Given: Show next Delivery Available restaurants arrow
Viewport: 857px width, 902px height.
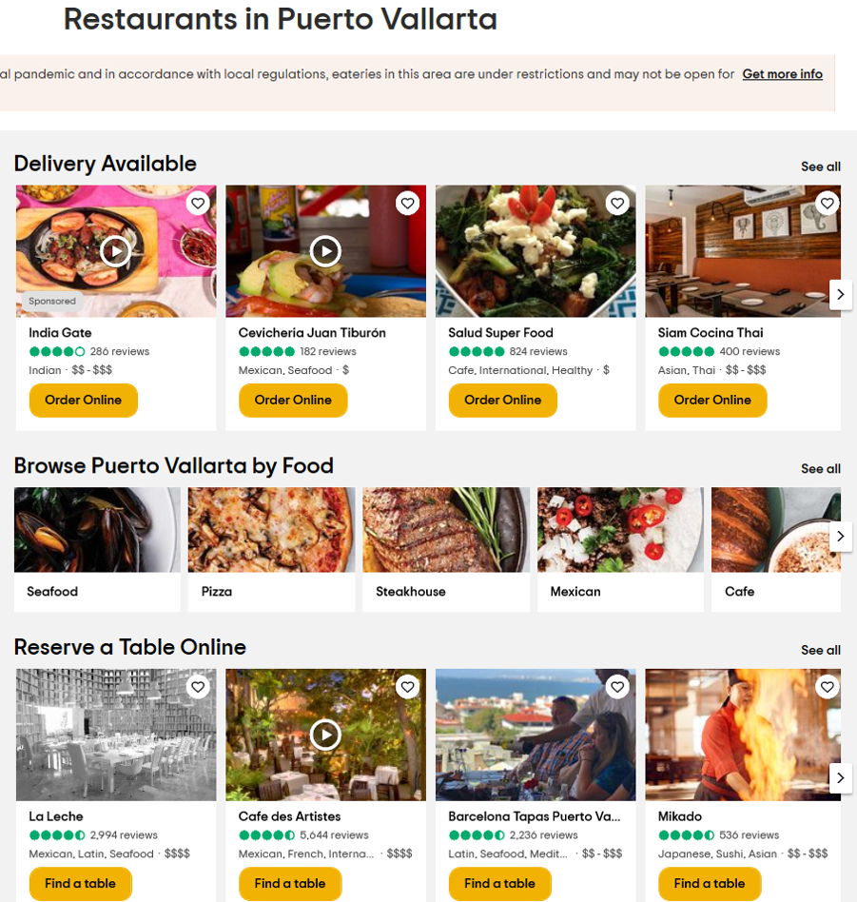Looking at the screenshot, I should click(x=840, y=295).
